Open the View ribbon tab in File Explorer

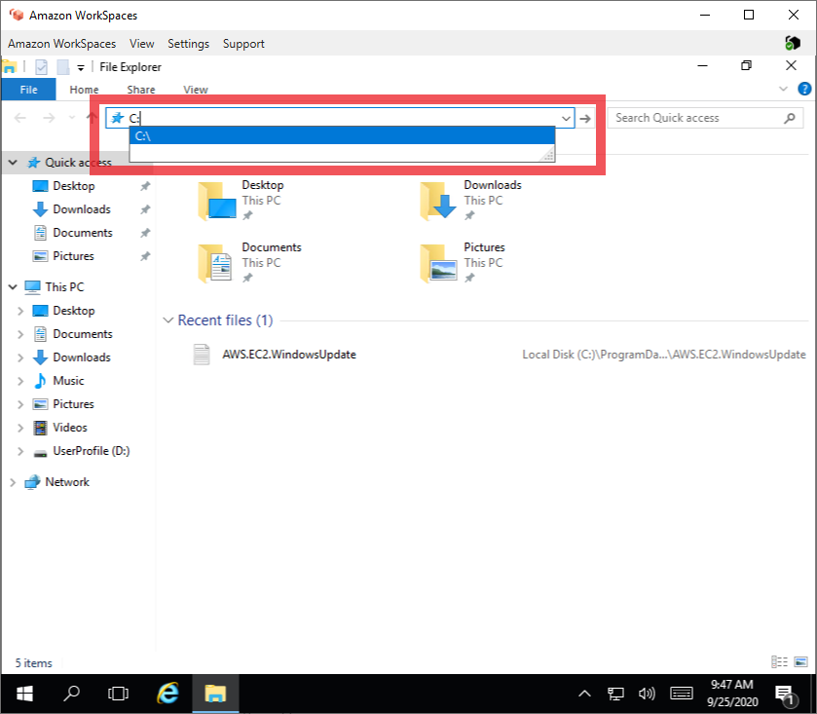(x=196, y=90)
